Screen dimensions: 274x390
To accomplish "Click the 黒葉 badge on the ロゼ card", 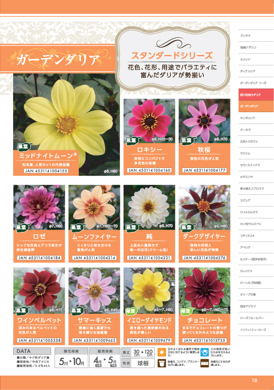I will (23, 227).
